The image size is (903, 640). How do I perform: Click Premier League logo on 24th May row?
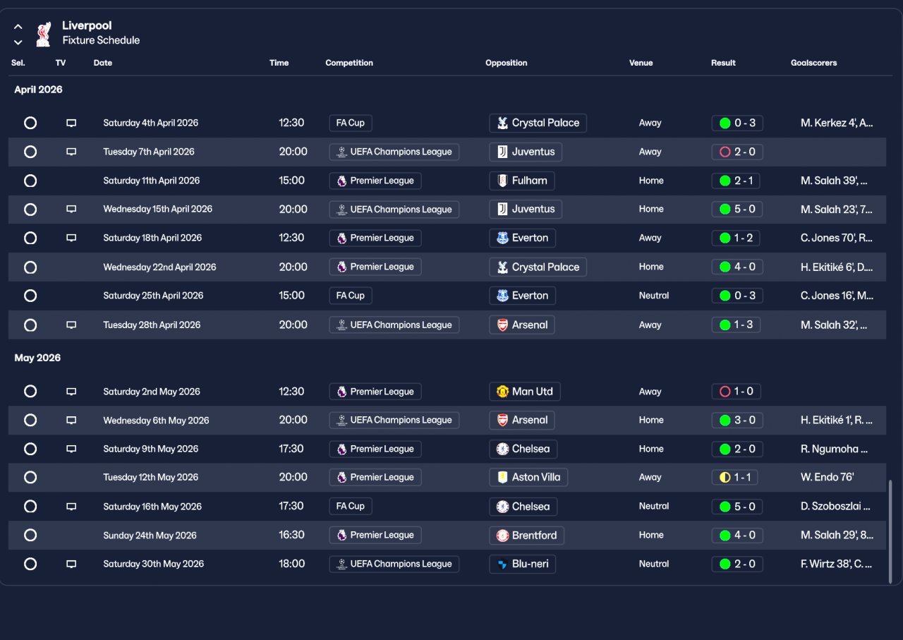pos(341,535)
